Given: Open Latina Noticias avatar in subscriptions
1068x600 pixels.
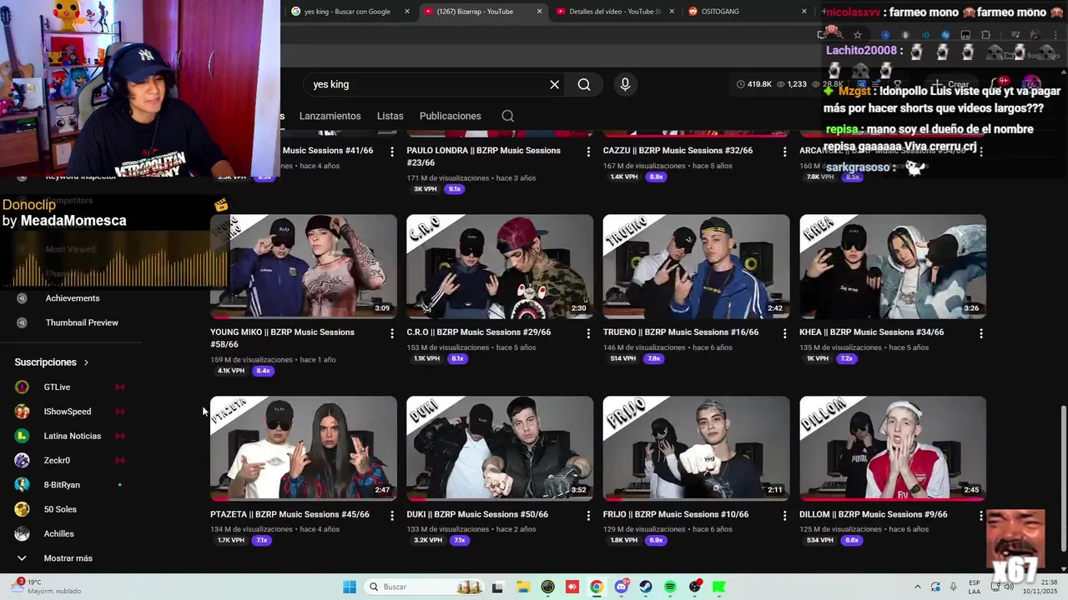Looking at the screenshot, I should pos(23,436).
